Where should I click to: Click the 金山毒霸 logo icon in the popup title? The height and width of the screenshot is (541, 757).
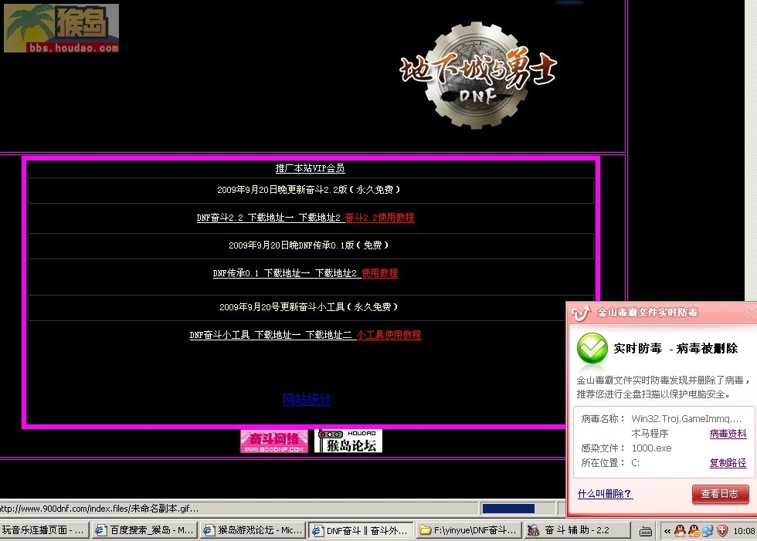pos(581,313)
